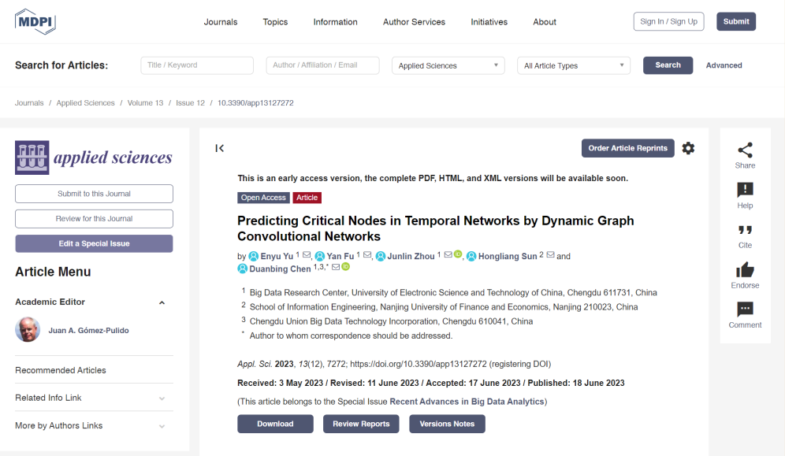Click the Endorse thumbs-up icon
The width and height of the screenshot is (785, 456).
[745, 270]
